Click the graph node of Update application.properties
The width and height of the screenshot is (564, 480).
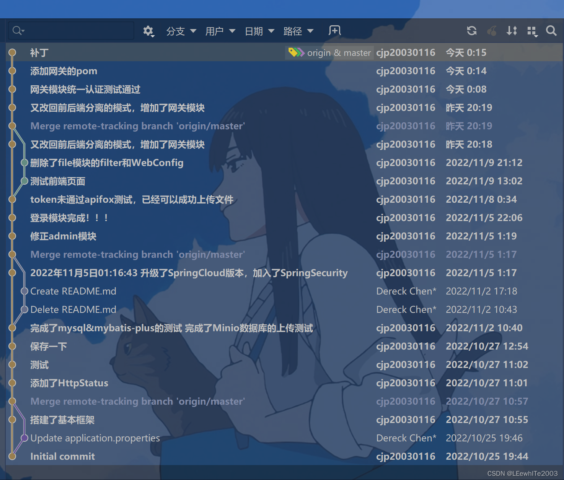click(x=24, y=438)
